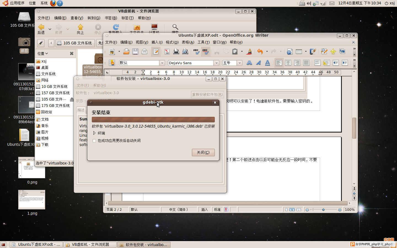Screen dimensions: 397x248
Task: Toggle numbering list on
Action: click(x=317, y=63)
